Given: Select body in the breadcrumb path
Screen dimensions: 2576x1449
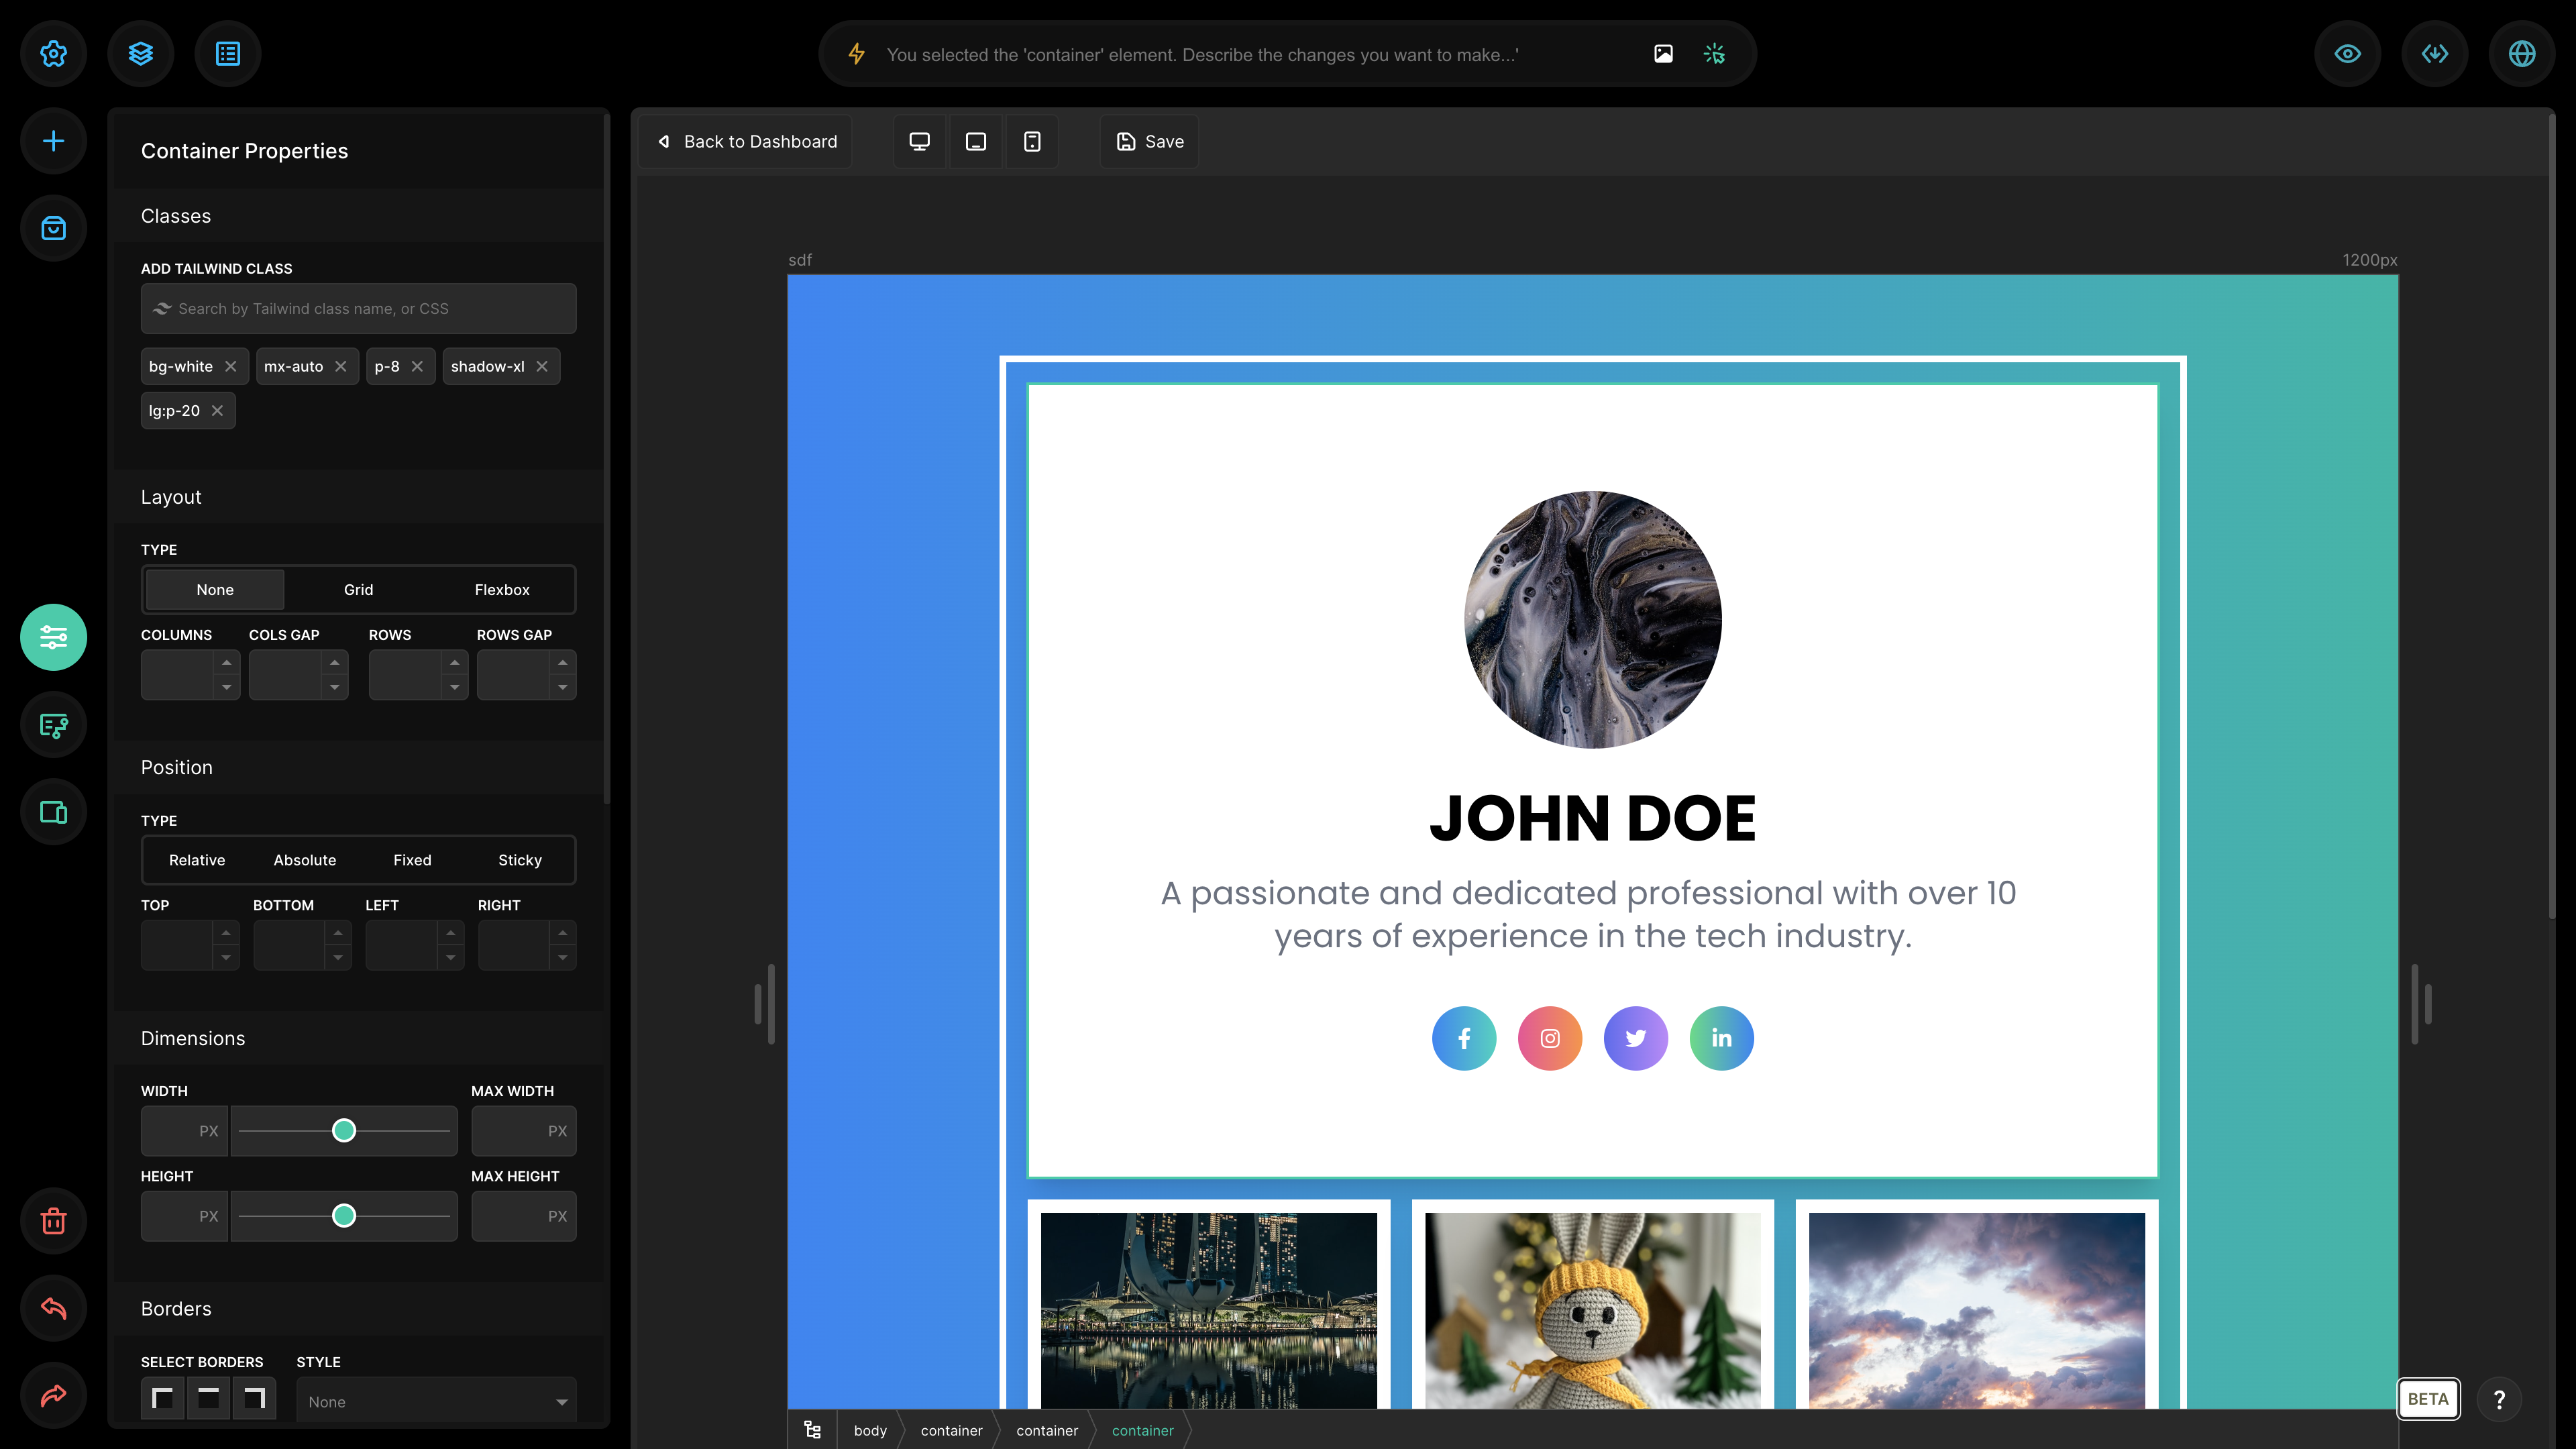Looking at the screenshot, I should click(870, 1431).
